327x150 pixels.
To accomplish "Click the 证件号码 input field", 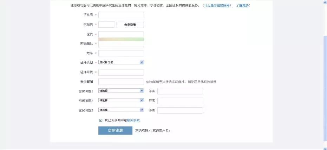I will point(121,73).
